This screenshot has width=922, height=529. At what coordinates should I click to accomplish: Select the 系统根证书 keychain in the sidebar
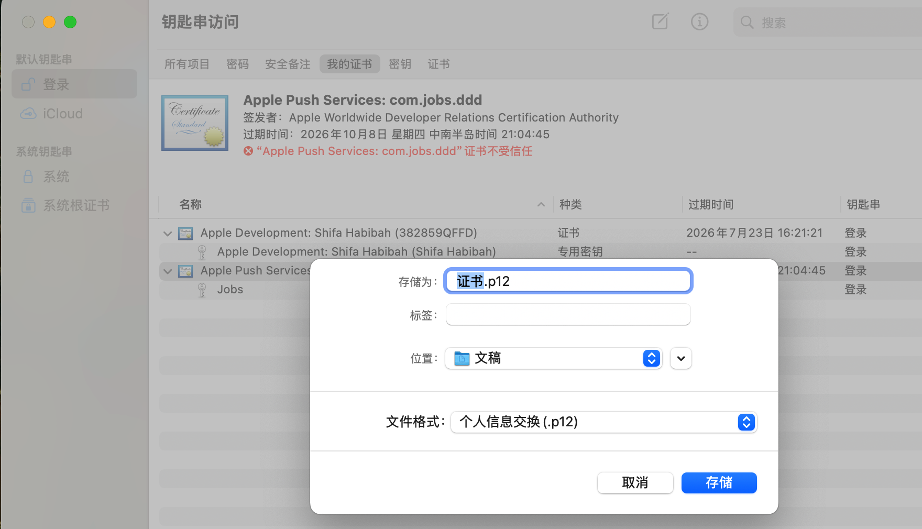point(74,205)
